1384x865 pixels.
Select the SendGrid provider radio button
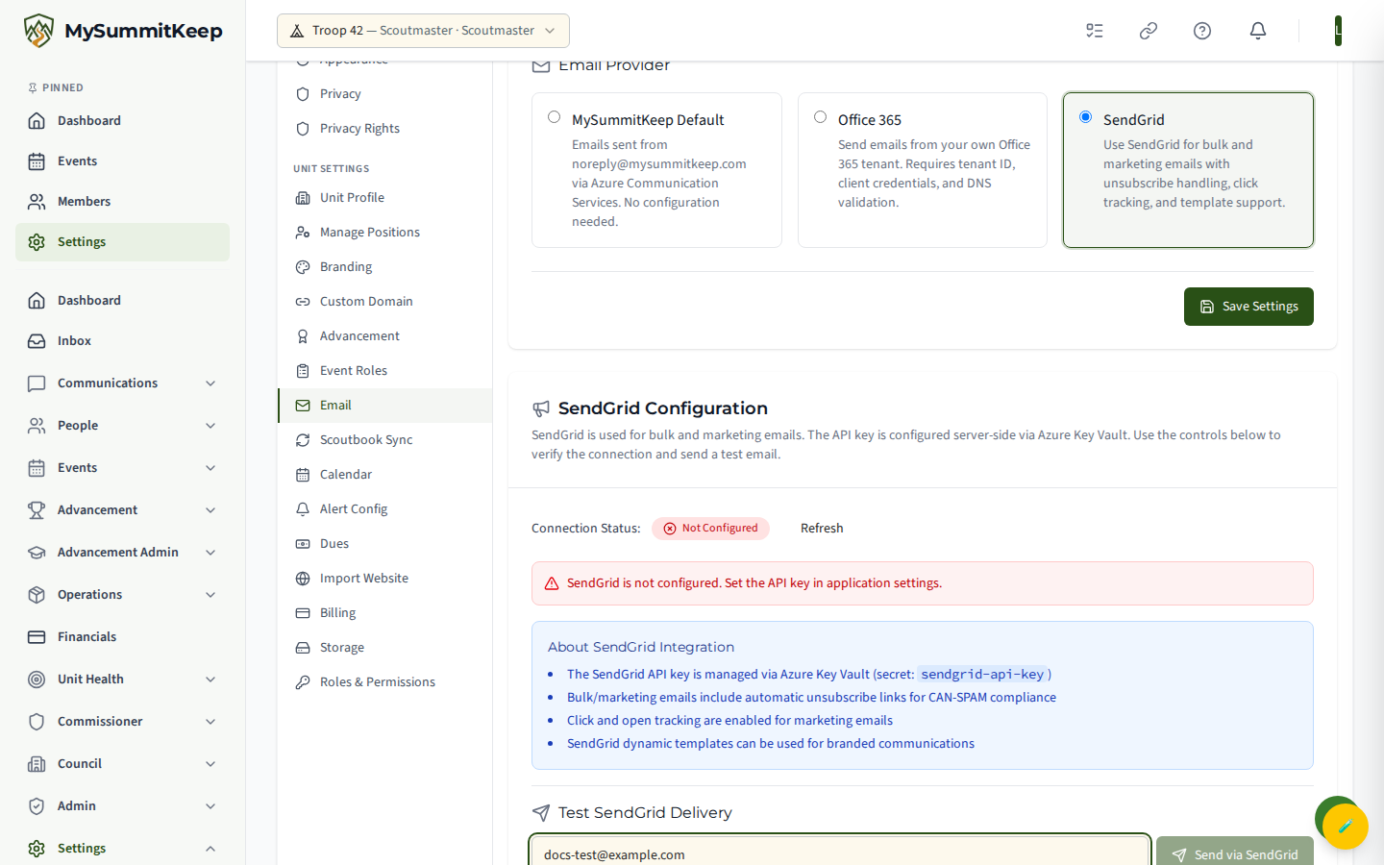[x=1085, y=117]
